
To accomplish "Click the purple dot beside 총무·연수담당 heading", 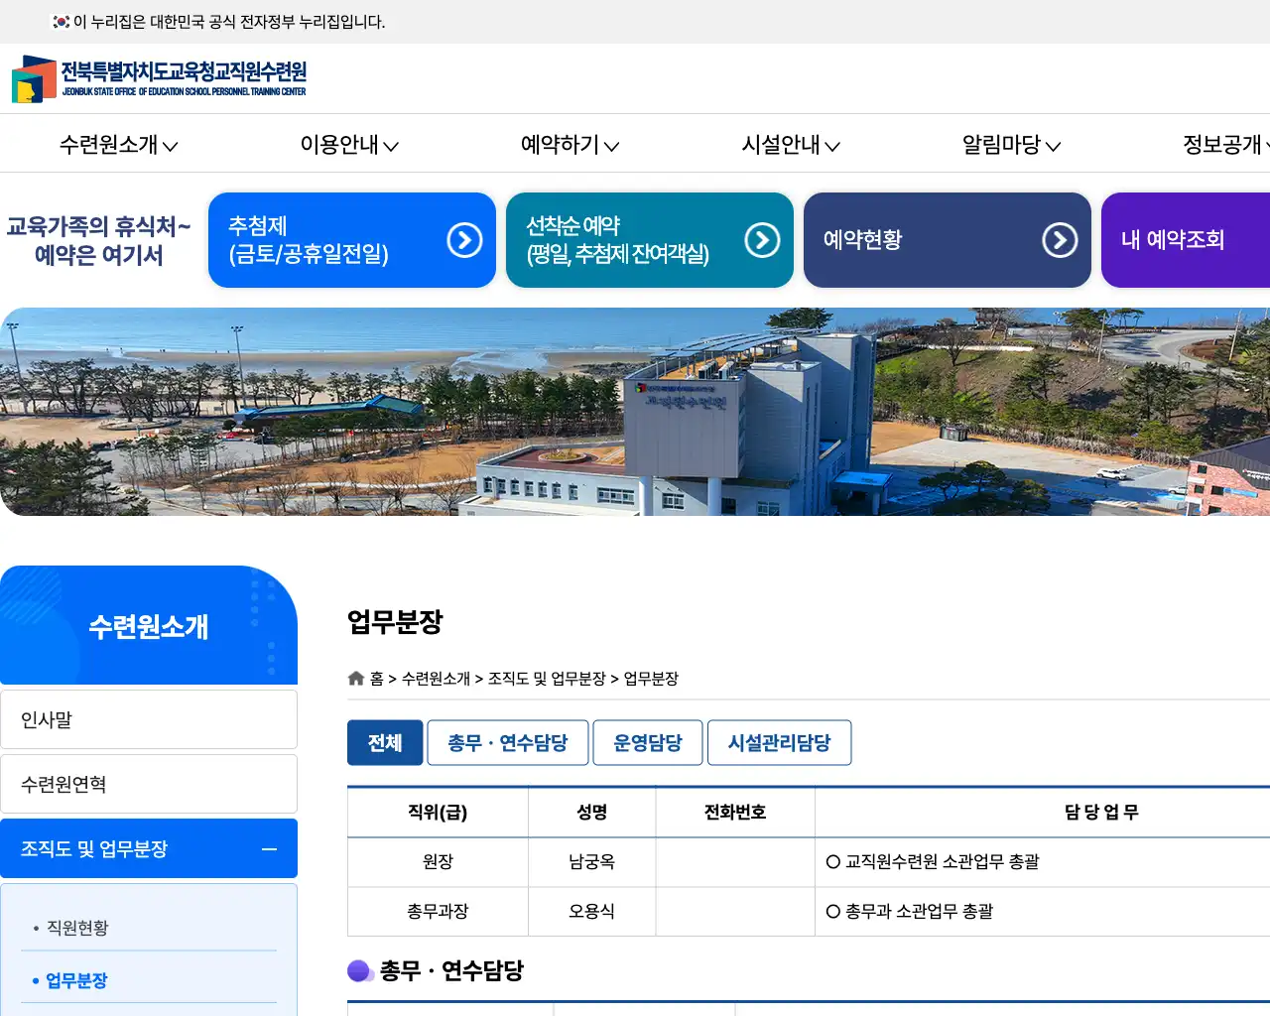I will [360, 970].
